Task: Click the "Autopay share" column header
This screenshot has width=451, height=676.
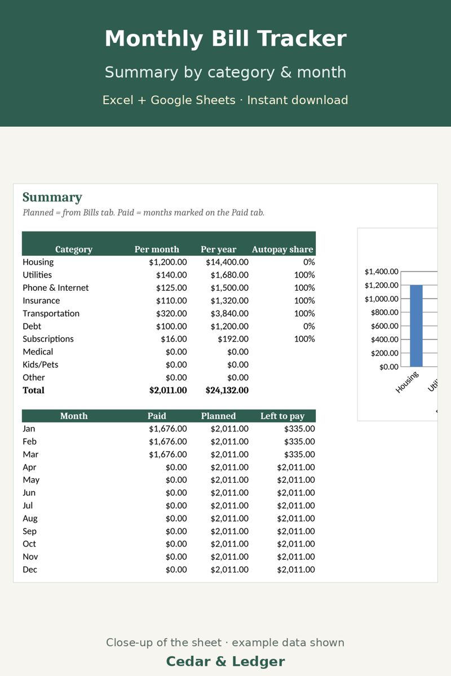Action: pyautogui.click(x=282, y=249)
